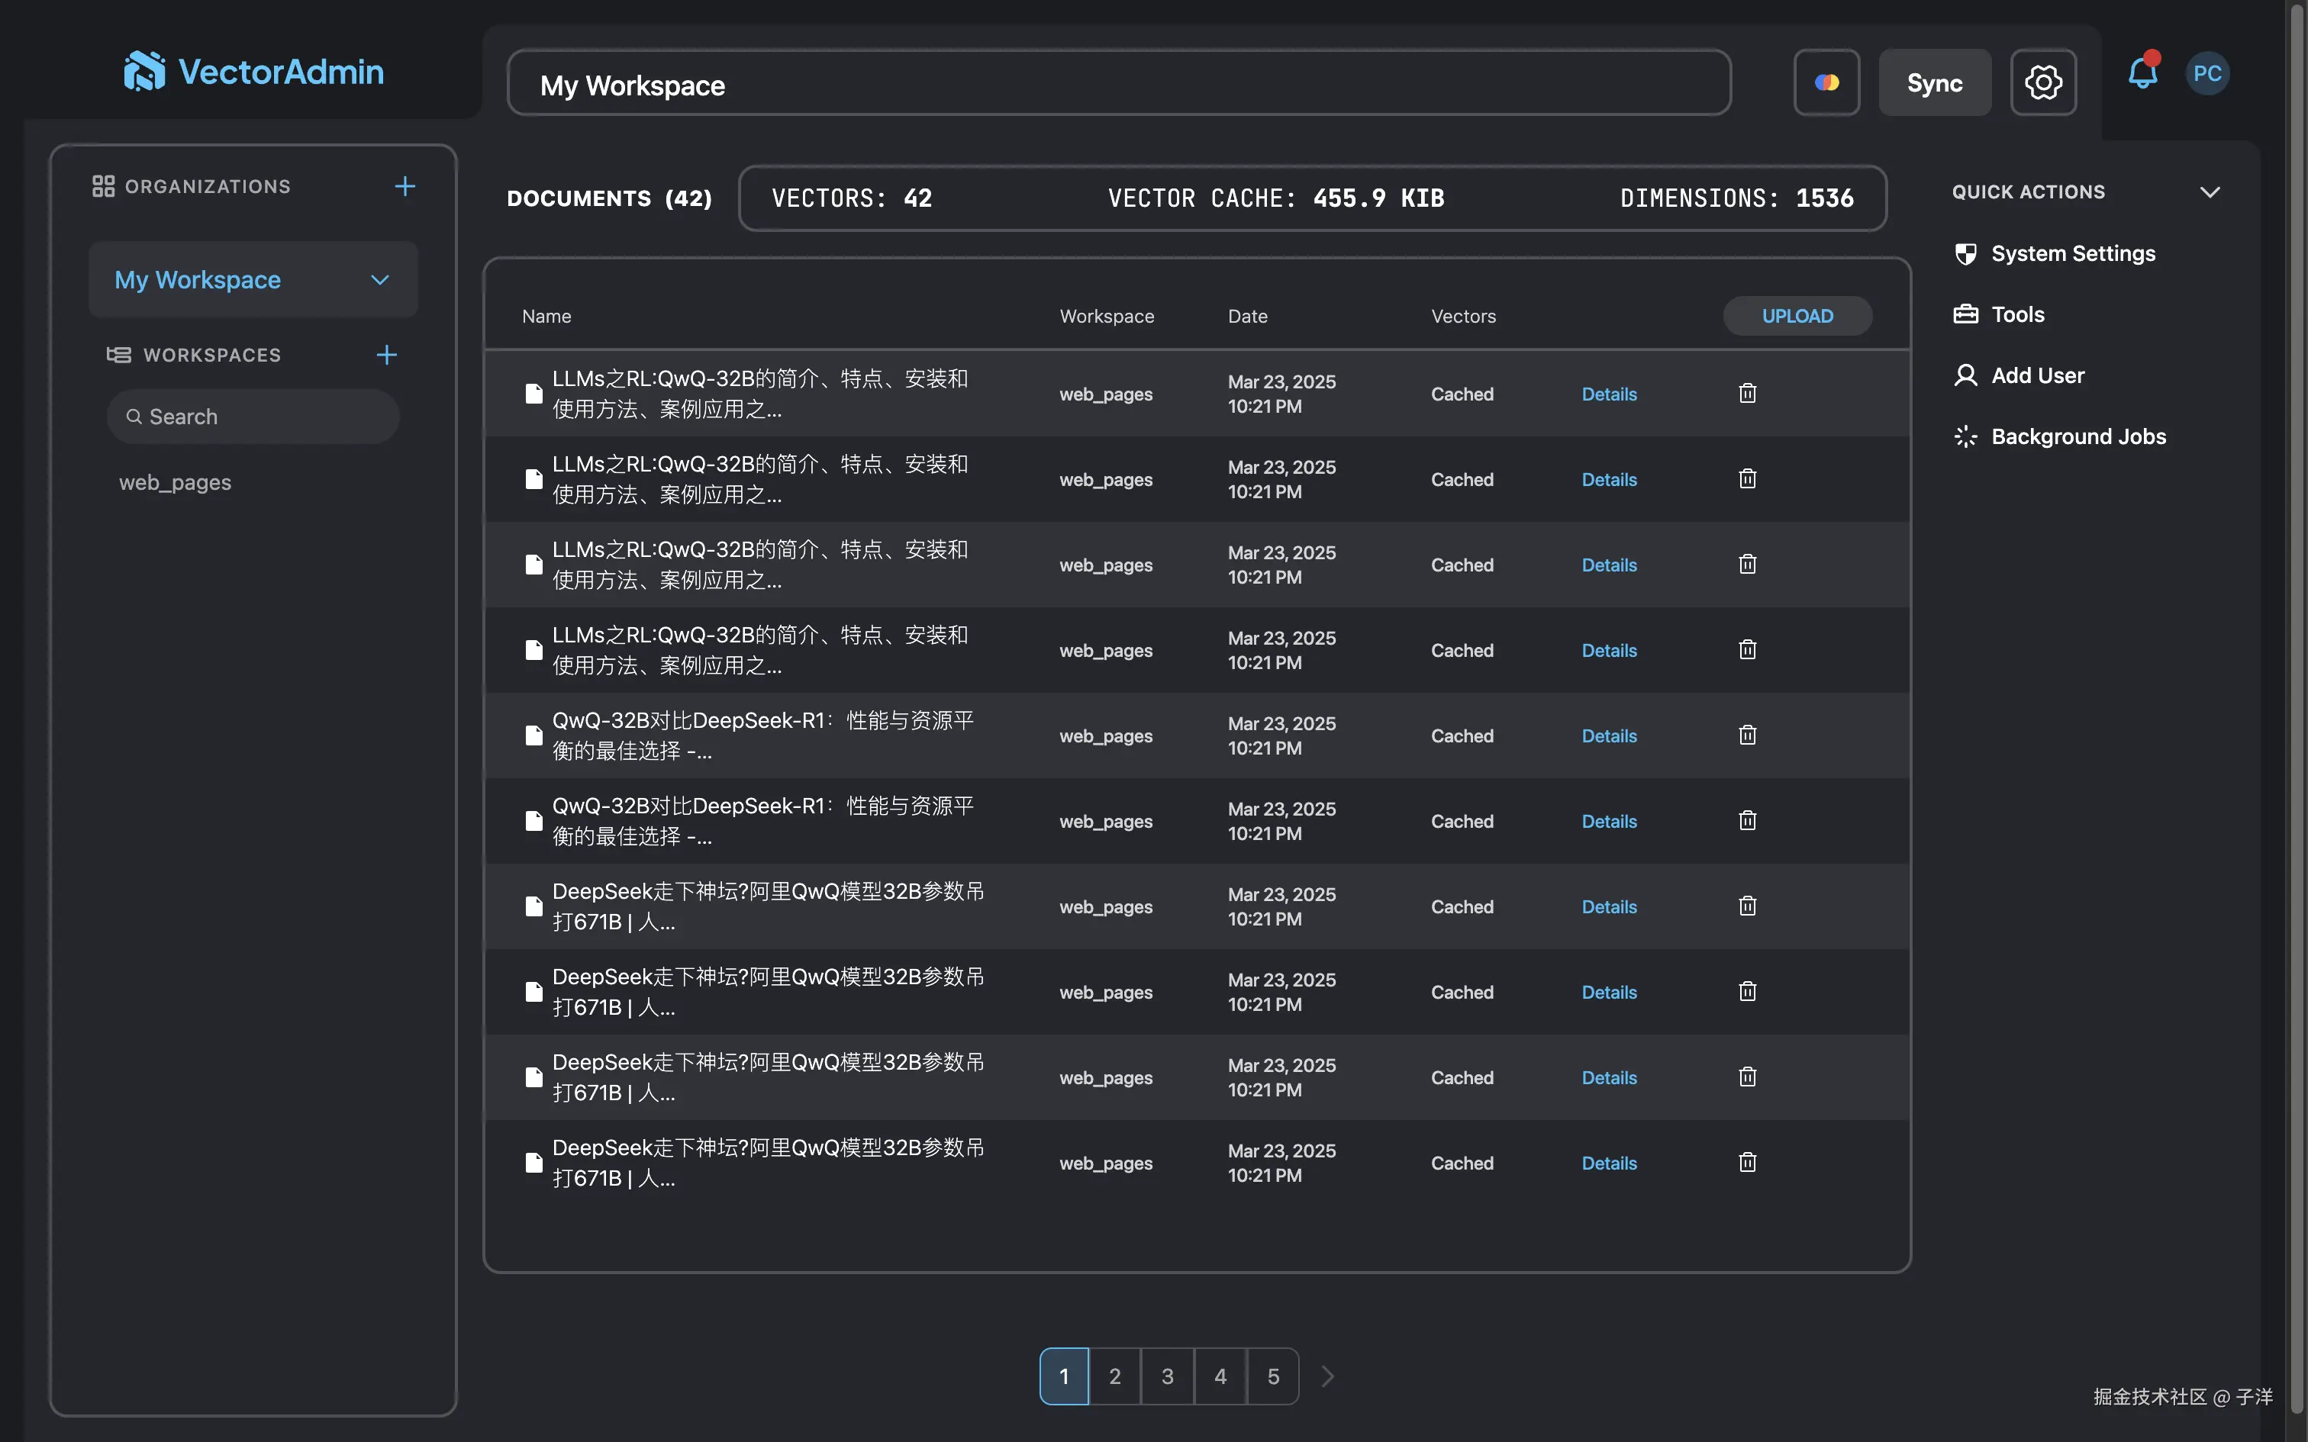Click trash icon for first QwQ-32B对比DeepSeek-R1 document
Image resolution: width=2308 pixels, height=1442 pixels.
point(1747,734)
